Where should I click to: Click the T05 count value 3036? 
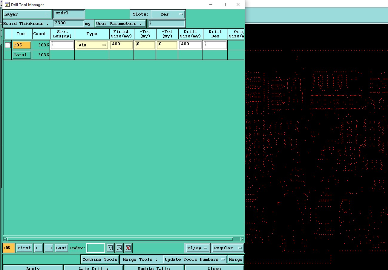(44, 45)
